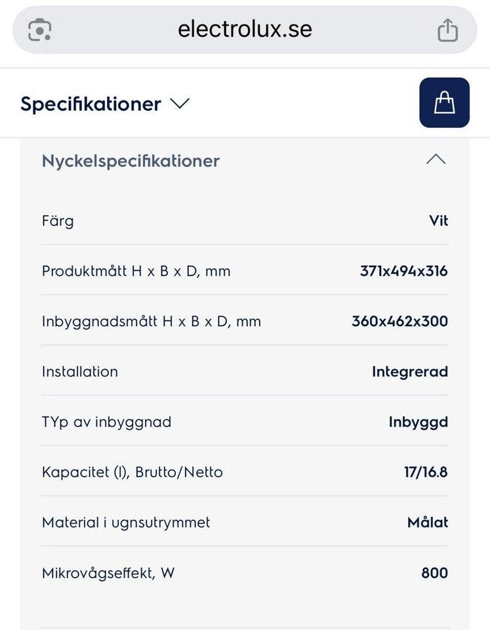490x630 pixels.
Task: Tap the Vit color value
Action: click(x=438, y=220)
